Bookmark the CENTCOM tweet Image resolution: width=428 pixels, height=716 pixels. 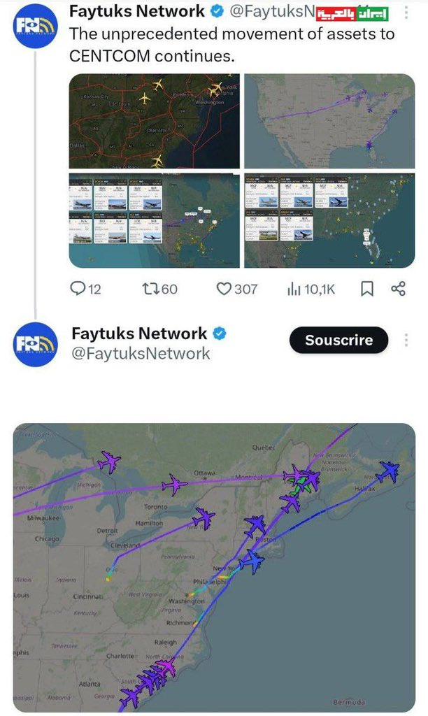coord(366,288)
